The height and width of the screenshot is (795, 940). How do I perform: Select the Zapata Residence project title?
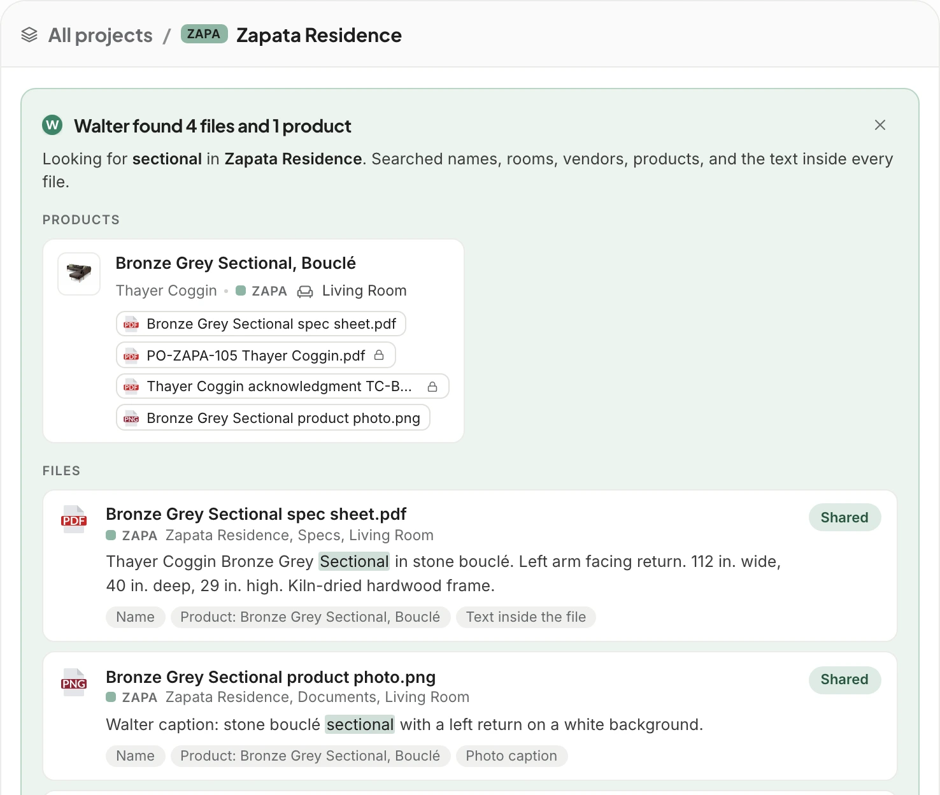tap(318, 35)
